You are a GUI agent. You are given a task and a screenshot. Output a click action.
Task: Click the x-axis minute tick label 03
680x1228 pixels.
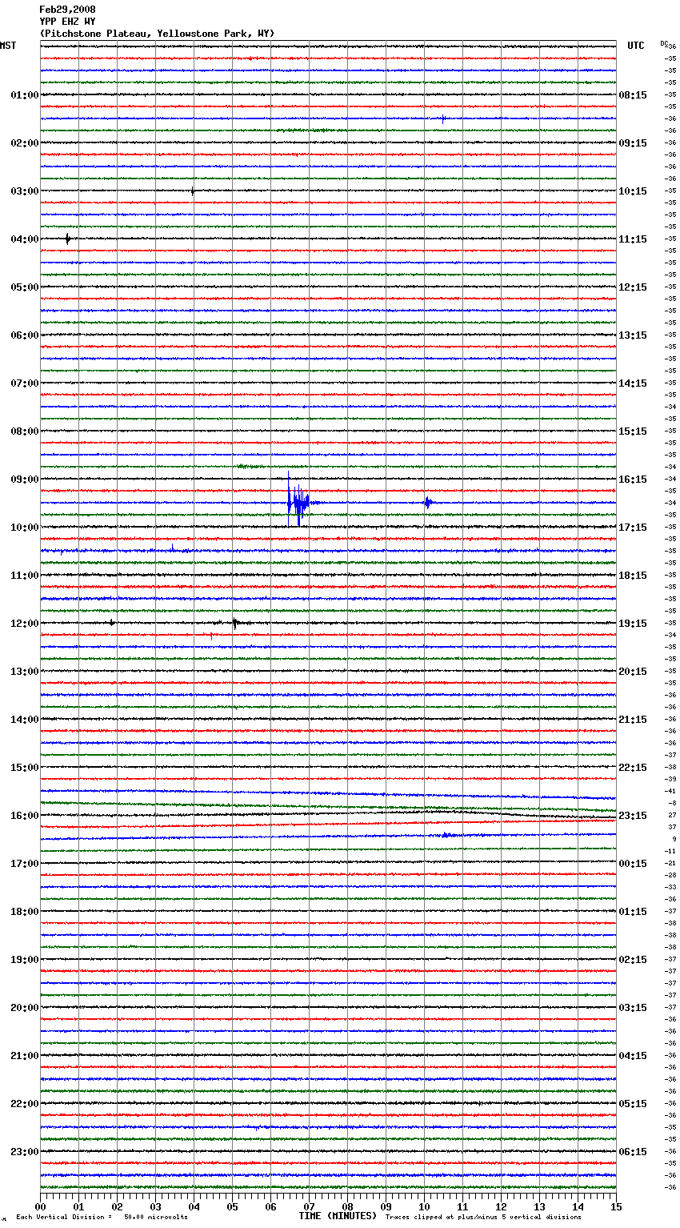click(x=155, y=1206)
